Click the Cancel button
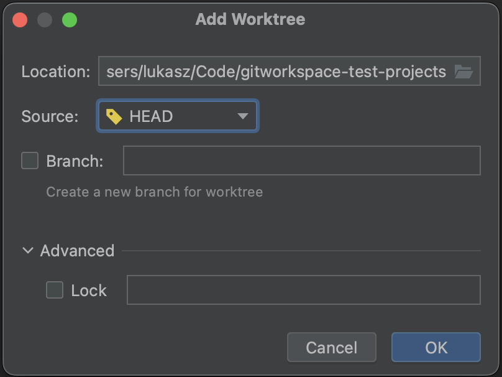Viewport: 502px width, 377px height. pos(331,347)
